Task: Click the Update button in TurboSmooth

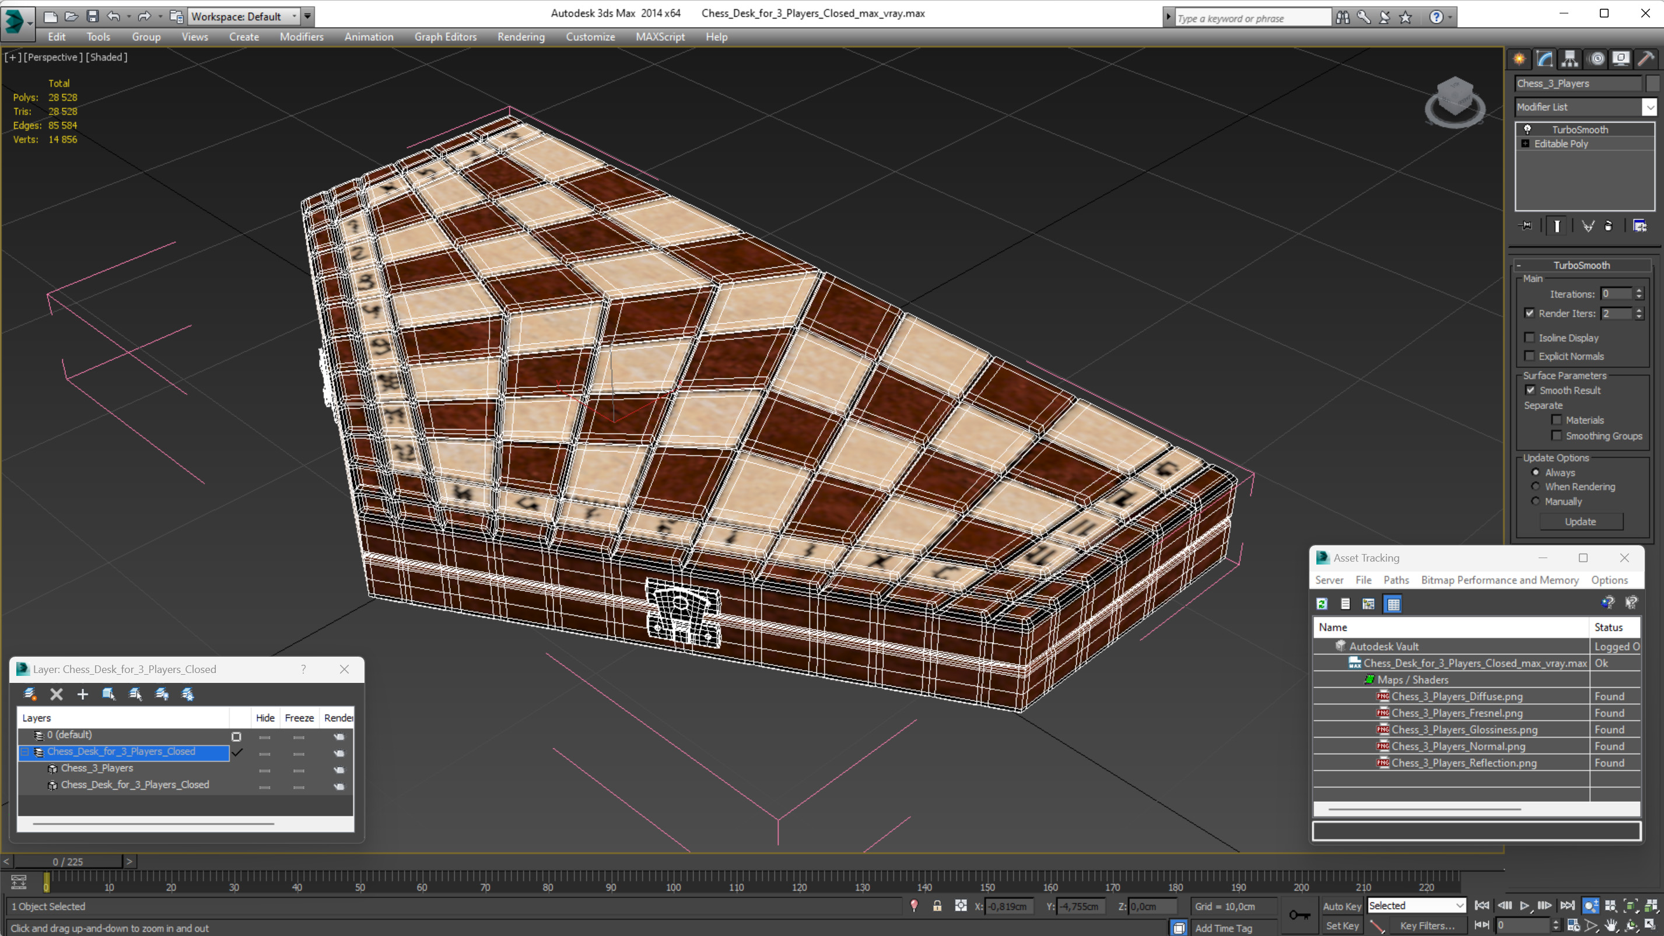Action: [1580, 521]
